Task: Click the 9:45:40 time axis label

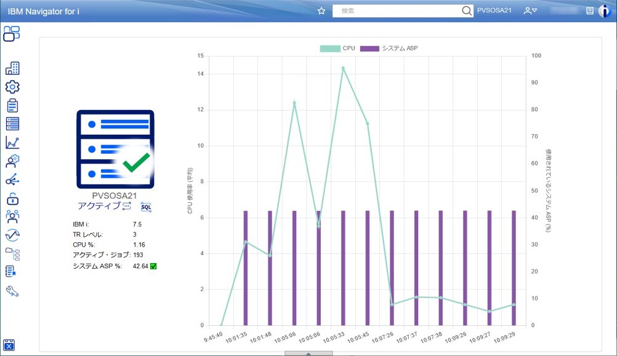Action: pyautogui.click(x=213, y=337)
